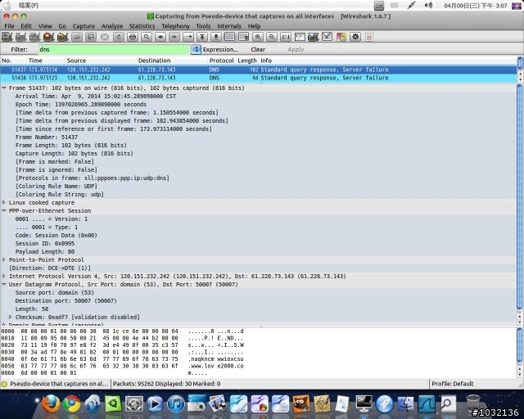
Task: Go to packet number icon
Action: click(188, 37)
